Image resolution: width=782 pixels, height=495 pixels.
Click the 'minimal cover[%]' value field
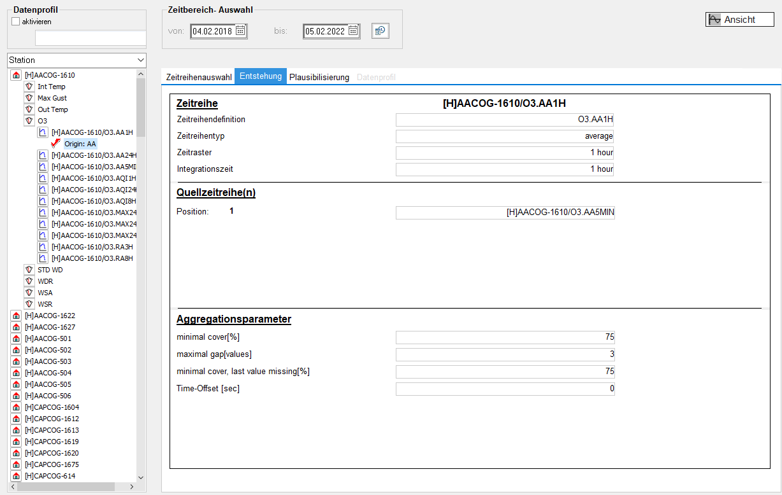(505, 337)
